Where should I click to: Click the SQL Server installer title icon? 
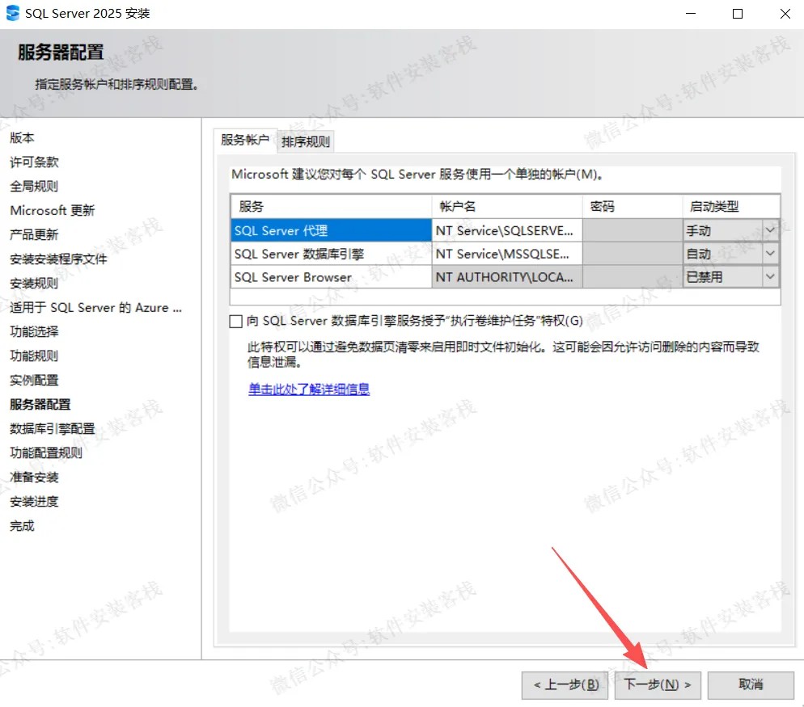tap(12, 13)
